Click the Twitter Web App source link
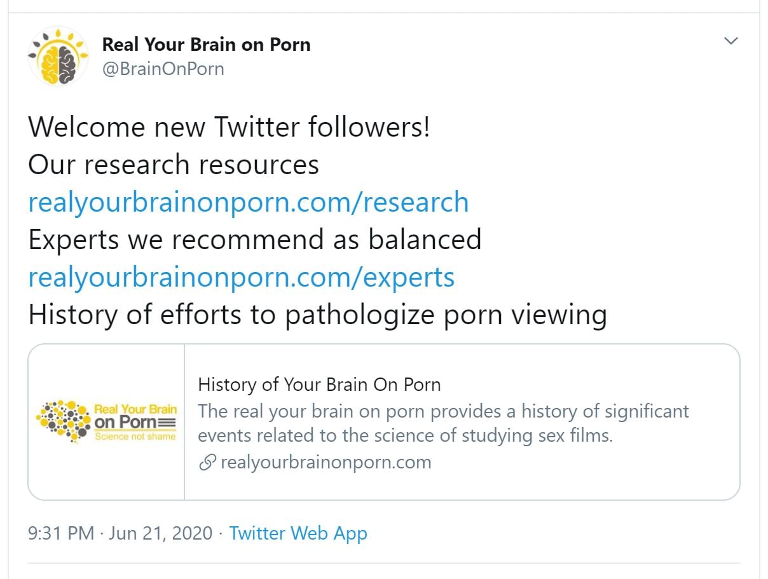Image resolution: width=768 pixels, height=579 pixels. coord(298,533)
